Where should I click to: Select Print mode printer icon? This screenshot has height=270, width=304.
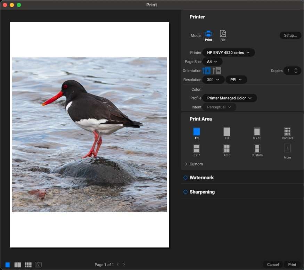pos(208,34)
